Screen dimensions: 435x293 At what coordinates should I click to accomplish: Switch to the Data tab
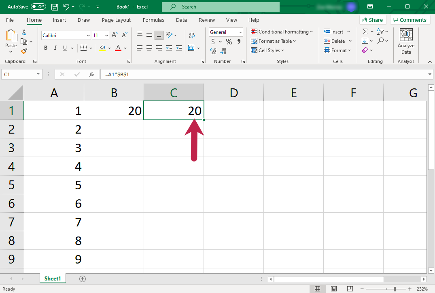(x=181, y=20)
